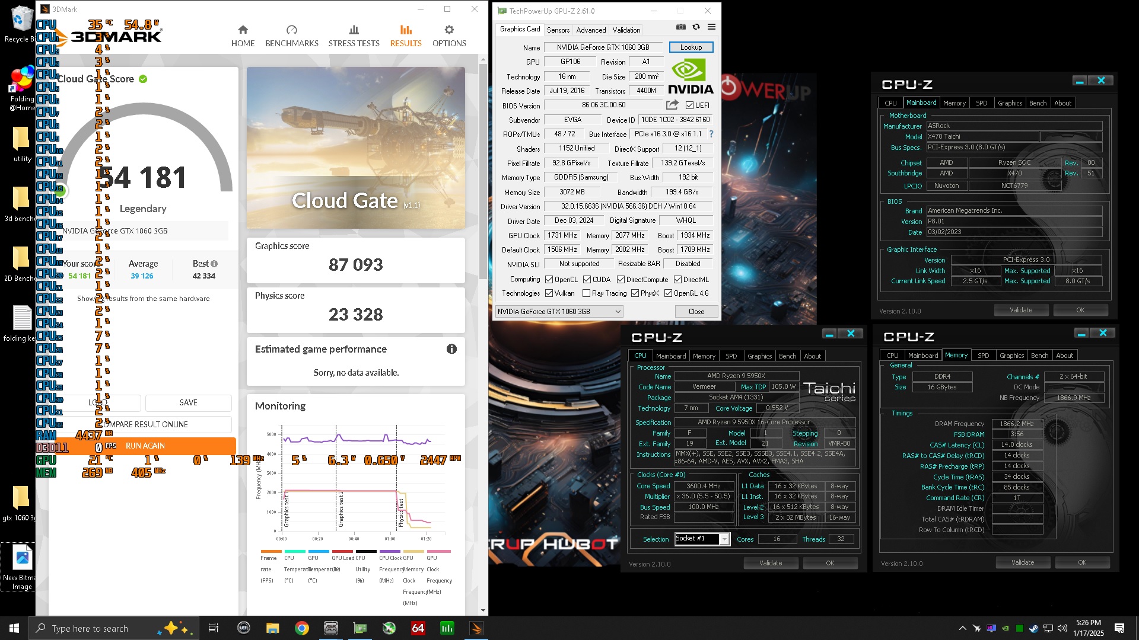Open BENCHMARKS in 3DMark navigation
The height and width of the screenshot is (640, 1139).
(291, 36)
